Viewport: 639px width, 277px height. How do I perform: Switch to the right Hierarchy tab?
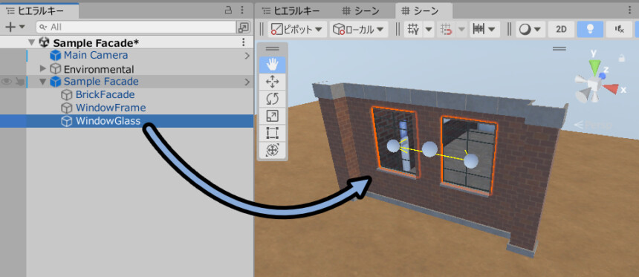[x=291, y=10]
